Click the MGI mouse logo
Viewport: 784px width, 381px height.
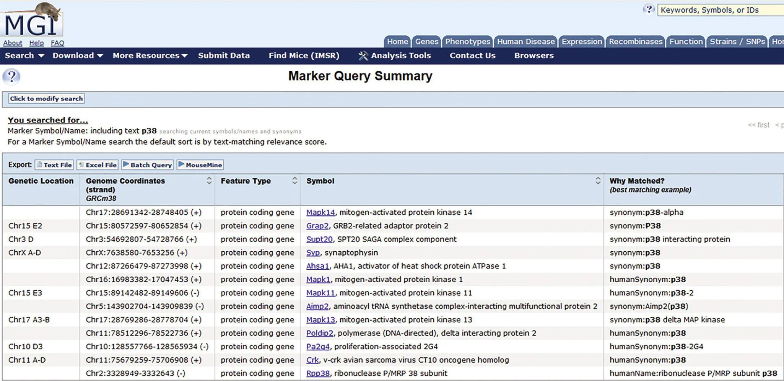(32, 20)
